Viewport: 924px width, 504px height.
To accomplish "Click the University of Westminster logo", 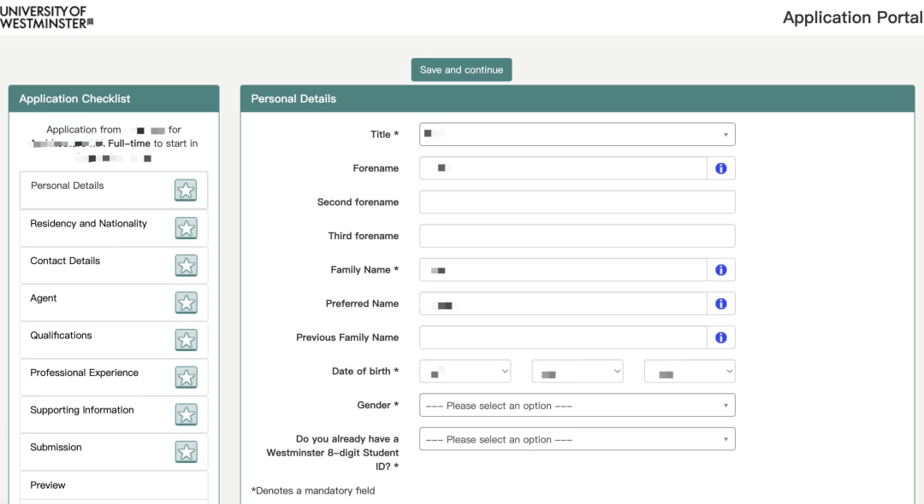I will pos(46,17).
